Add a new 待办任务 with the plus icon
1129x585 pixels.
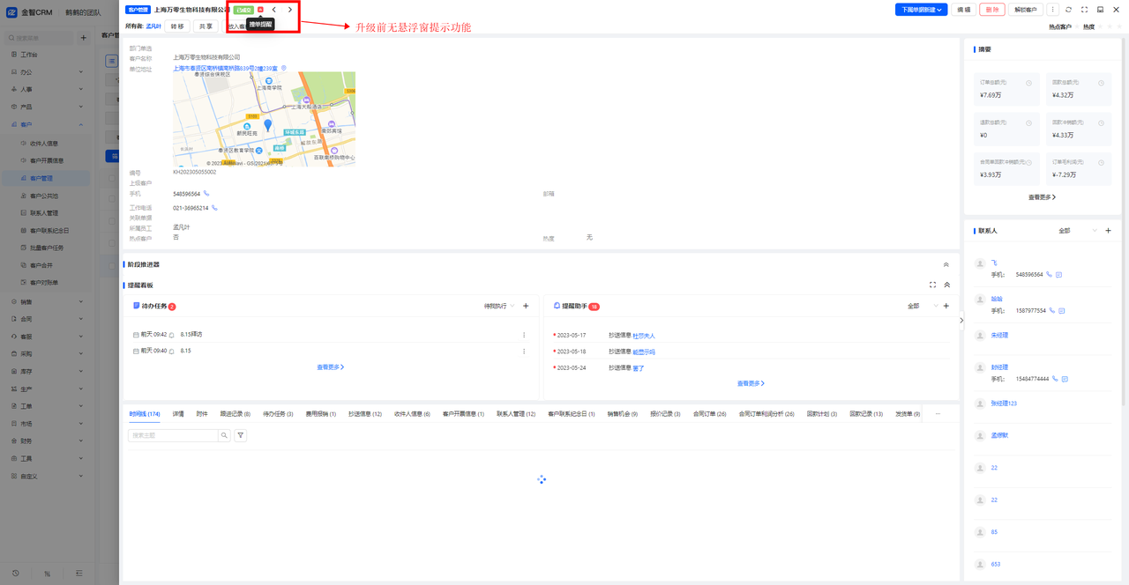[x=526, y=306]
